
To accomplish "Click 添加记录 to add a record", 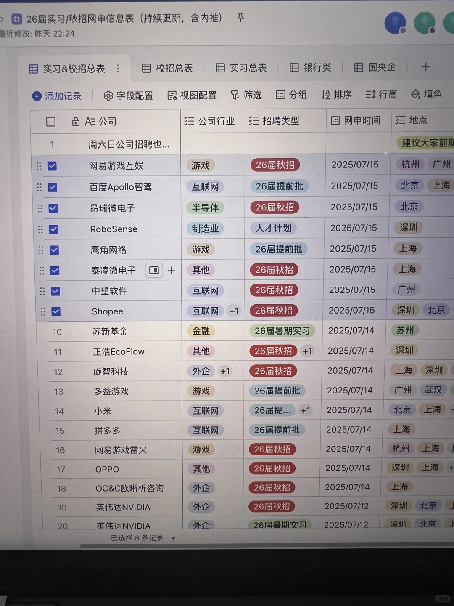I will [57, 96].
